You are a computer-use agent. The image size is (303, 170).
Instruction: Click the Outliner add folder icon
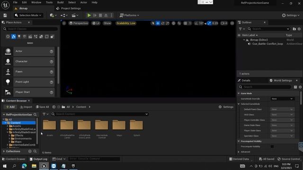point(294,29)
